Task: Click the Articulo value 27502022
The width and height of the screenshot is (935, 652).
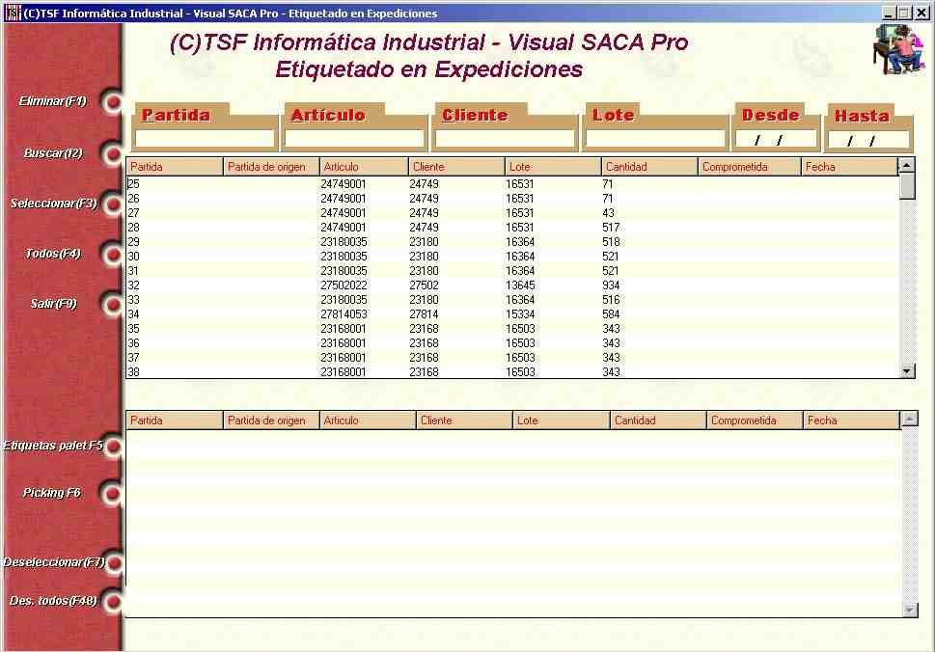Action: (x=344, y=285)
